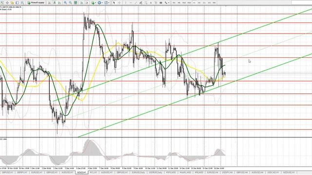Viewport: 312px width, 175px height.
Task: Zoom out of the chart
Action: (x=70, y=3)
